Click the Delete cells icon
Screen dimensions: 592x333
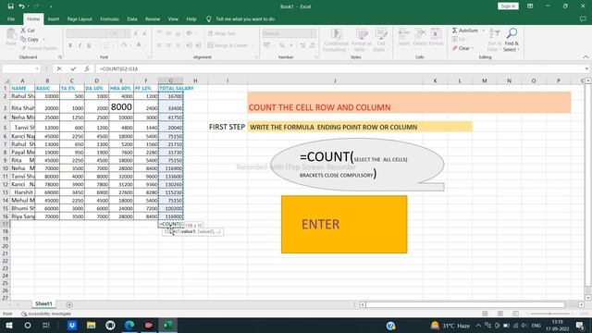pos(420,37)
